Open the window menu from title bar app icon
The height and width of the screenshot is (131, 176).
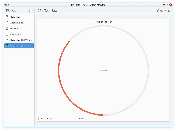6,5
